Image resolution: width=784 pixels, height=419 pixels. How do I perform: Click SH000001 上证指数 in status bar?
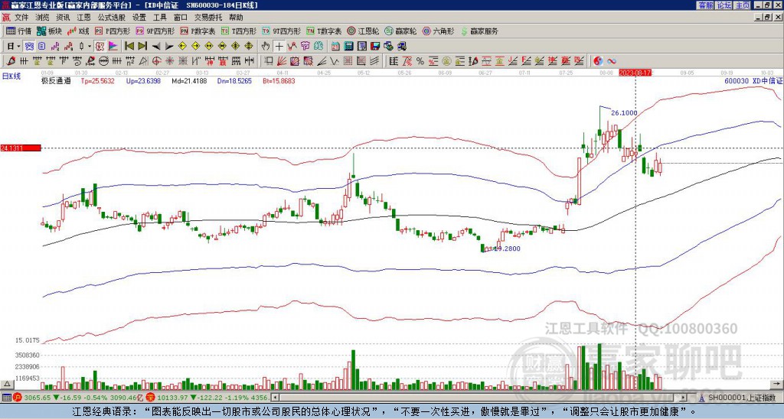click(x=742, y=398)
